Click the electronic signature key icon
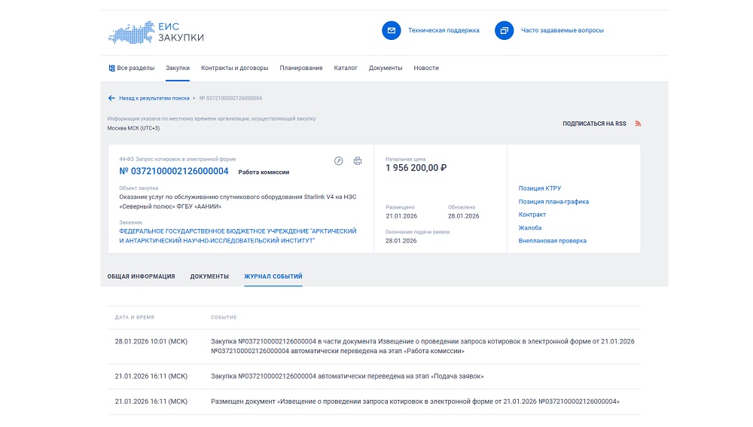The width and height of the screenshot is (753, 427). click(x=339, y=160)
